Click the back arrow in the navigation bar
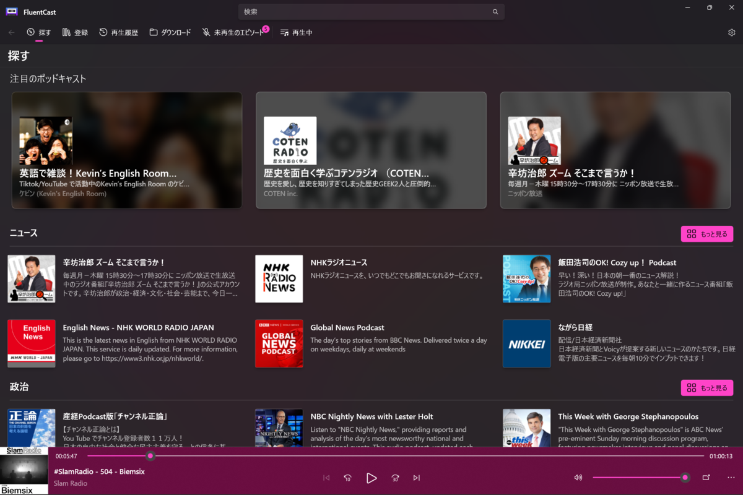The image size is (743, 495). [x=12, y=32]
